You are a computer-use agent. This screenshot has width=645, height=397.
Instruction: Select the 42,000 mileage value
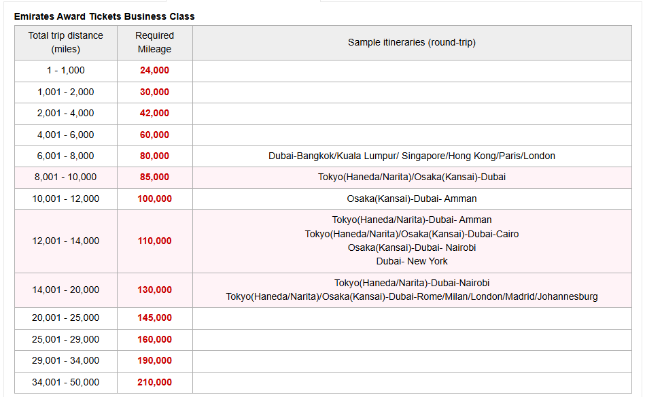click(155, 113)
